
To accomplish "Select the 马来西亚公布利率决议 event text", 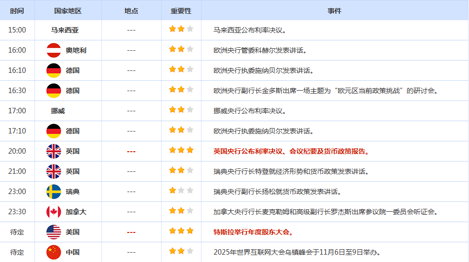I will click(x=250, y=30).
